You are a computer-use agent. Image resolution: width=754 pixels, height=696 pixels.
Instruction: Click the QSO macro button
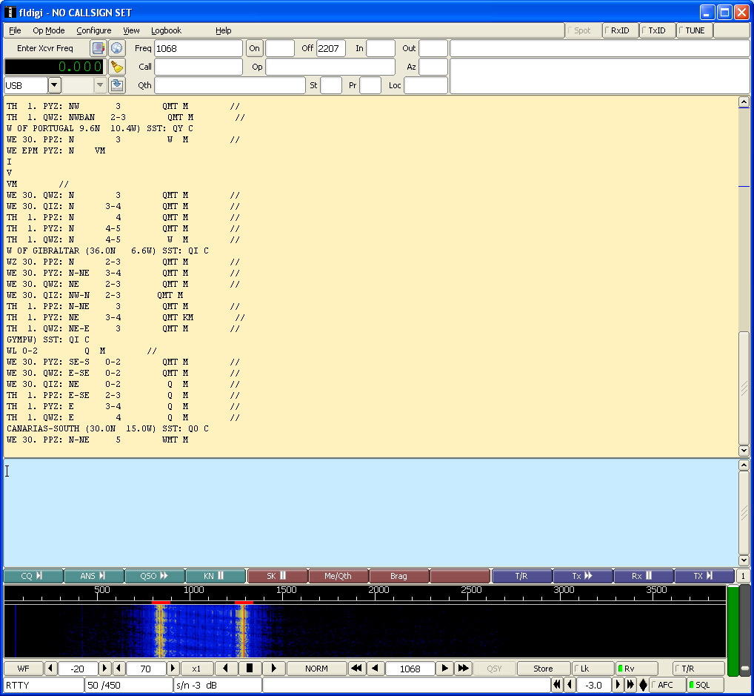(155, 576)
